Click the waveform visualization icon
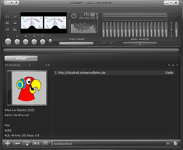 (x=15, y=23)
